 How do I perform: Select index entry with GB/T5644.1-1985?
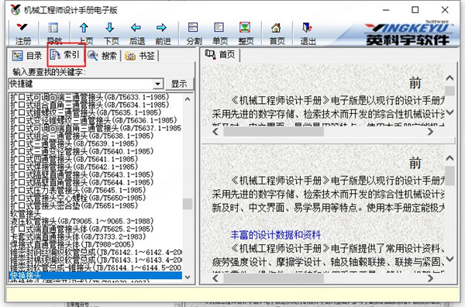pos(82,182)
